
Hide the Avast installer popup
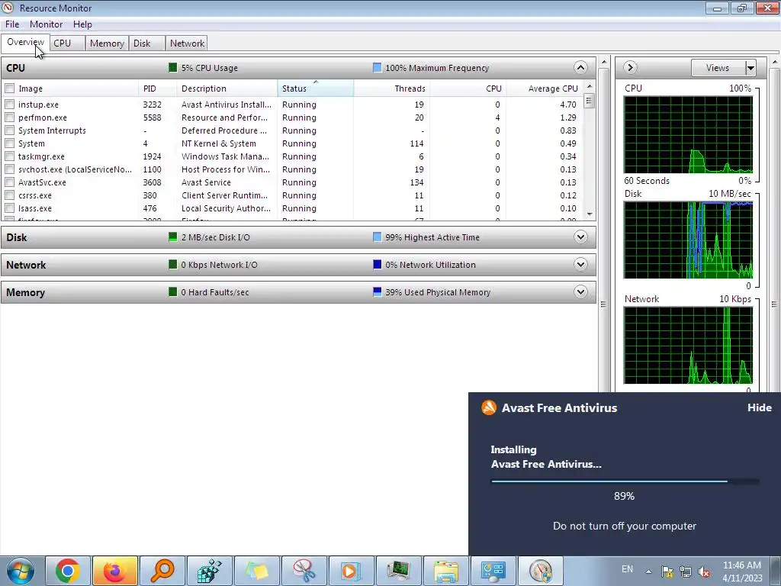(759, 407)
